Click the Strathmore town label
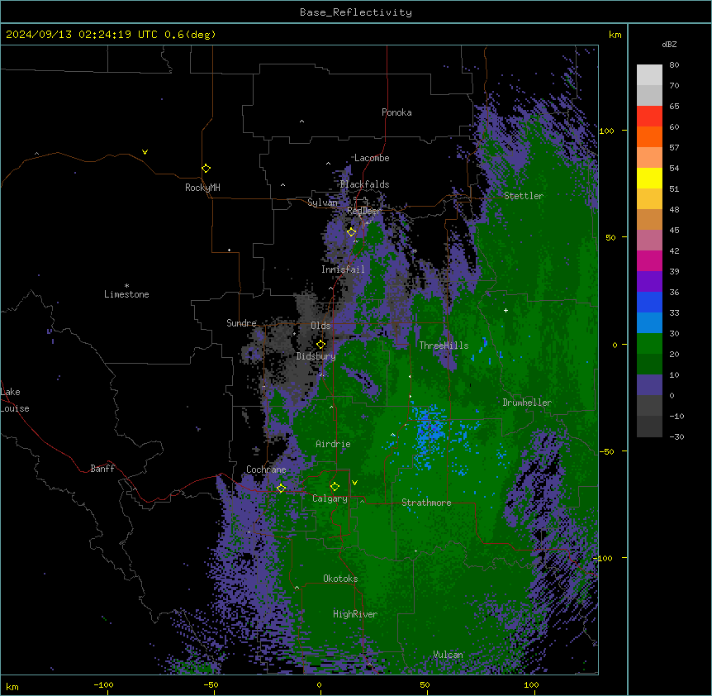The height and width of the screenshot is (696, 712). click(x=426, y=503)
